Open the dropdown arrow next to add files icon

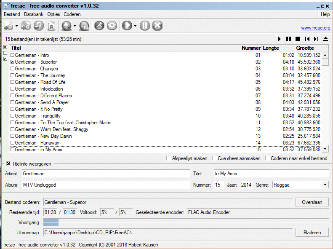tap(16, 26)
